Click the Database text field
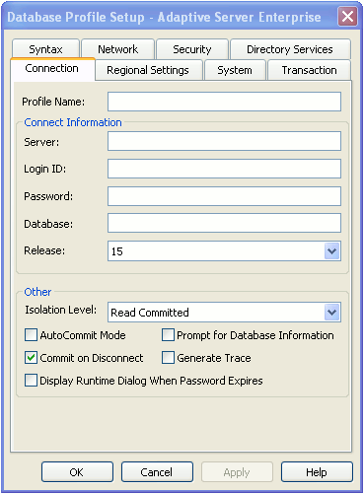The width and height of the screenshot is (364, 494). 224,223
